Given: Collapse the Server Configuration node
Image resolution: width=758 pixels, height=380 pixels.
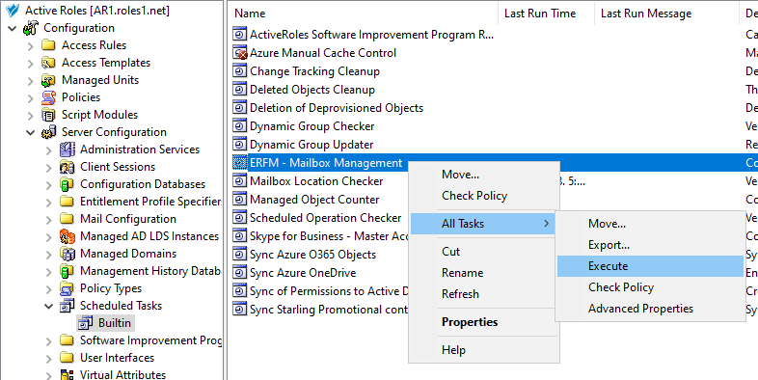Looking at the screenshot, I should point(31,132).
